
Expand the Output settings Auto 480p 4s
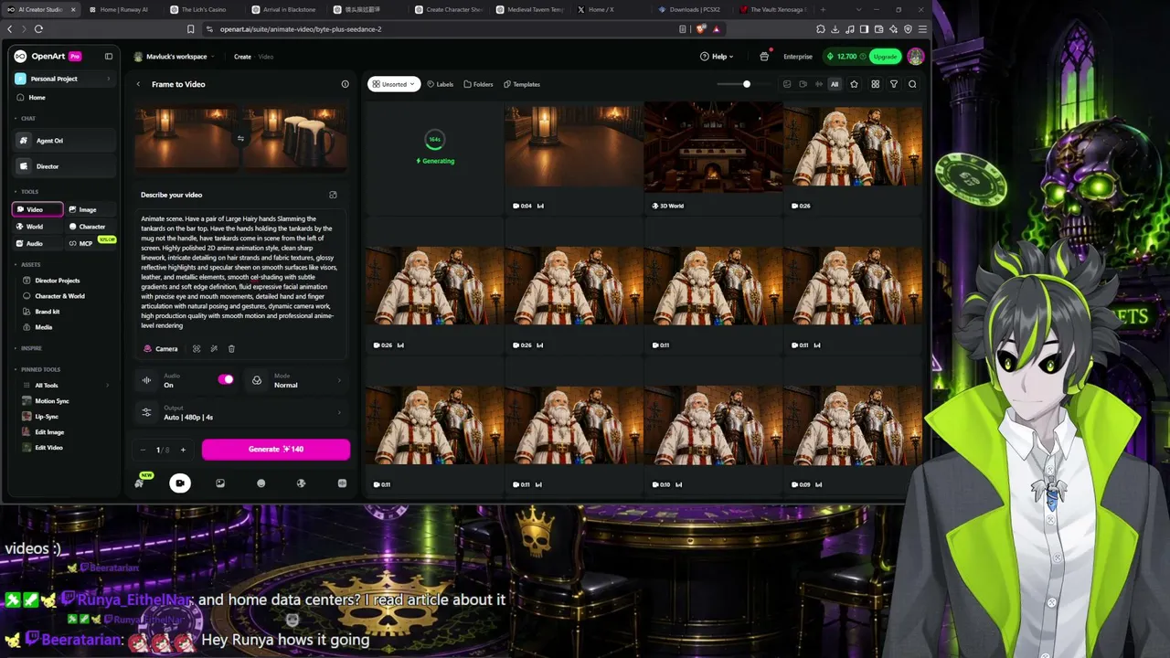point(241,413)
